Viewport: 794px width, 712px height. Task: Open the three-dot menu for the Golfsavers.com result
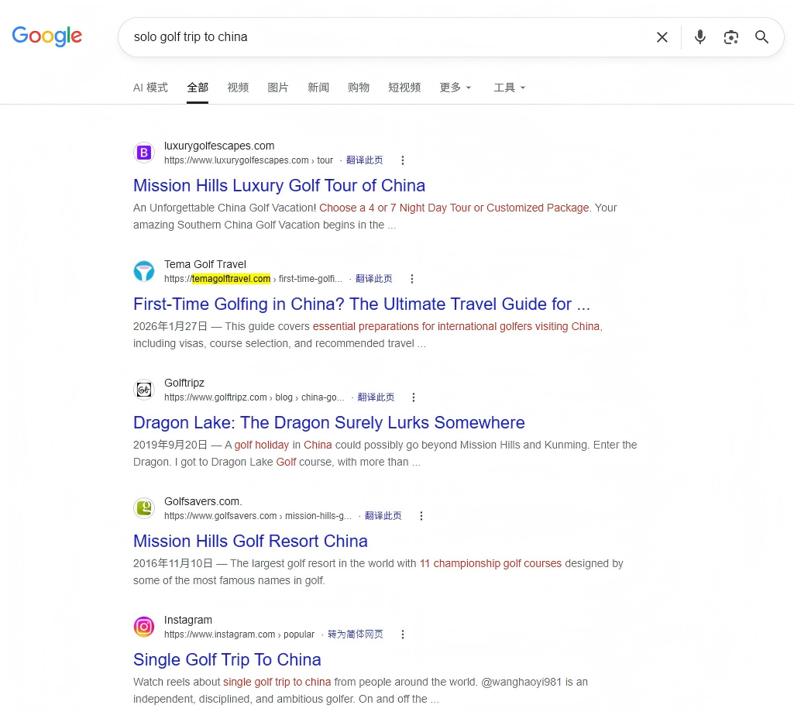421,516
